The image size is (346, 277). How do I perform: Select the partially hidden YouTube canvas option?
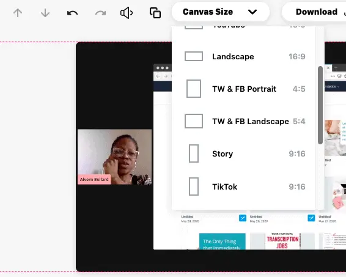click(x=245, y=28)
